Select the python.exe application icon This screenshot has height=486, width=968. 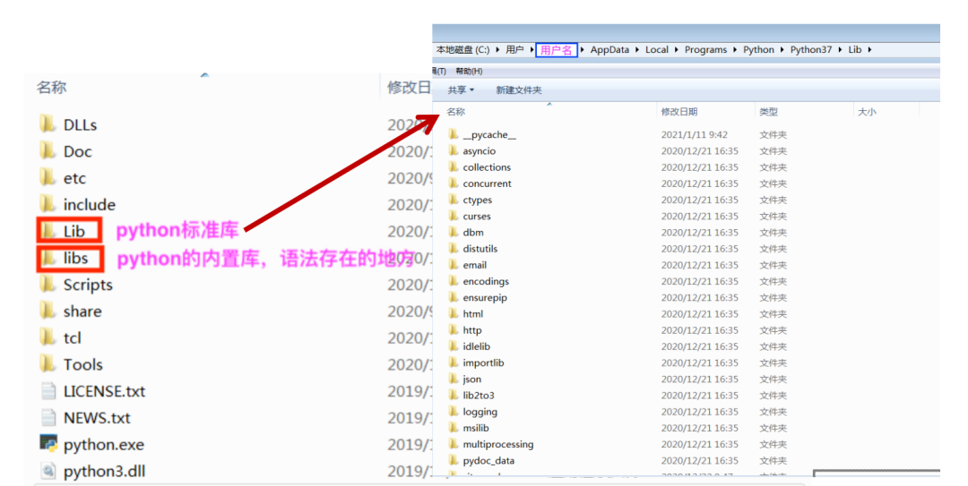(48, 443)
